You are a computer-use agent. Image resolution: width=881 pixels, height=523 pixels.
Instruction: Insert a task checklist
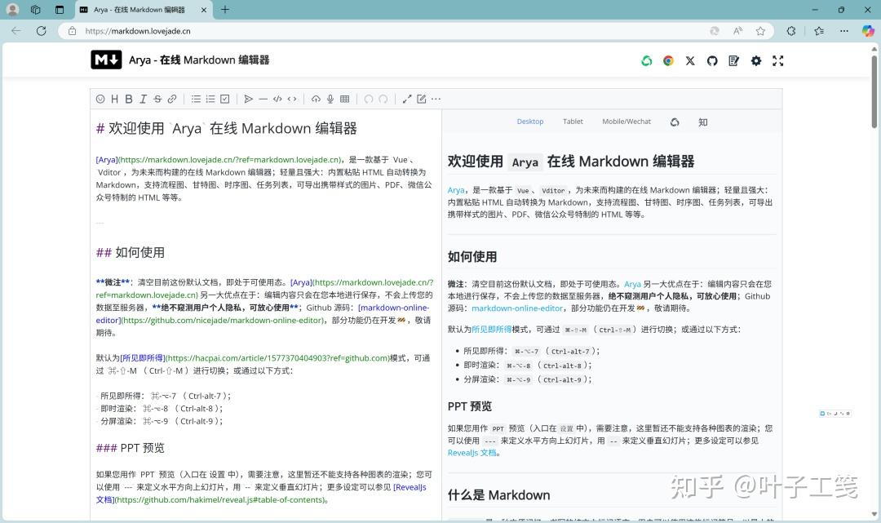pos(225,99)
